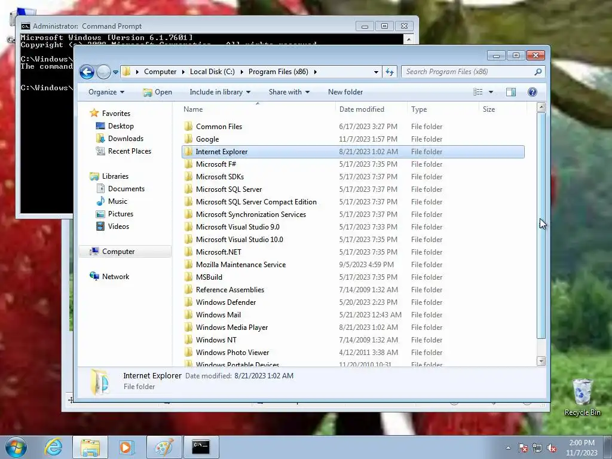Select Microsoft SQL Server Compact Edition
Image resolution: width=612 pixels, height=459 pixels.
256,202
